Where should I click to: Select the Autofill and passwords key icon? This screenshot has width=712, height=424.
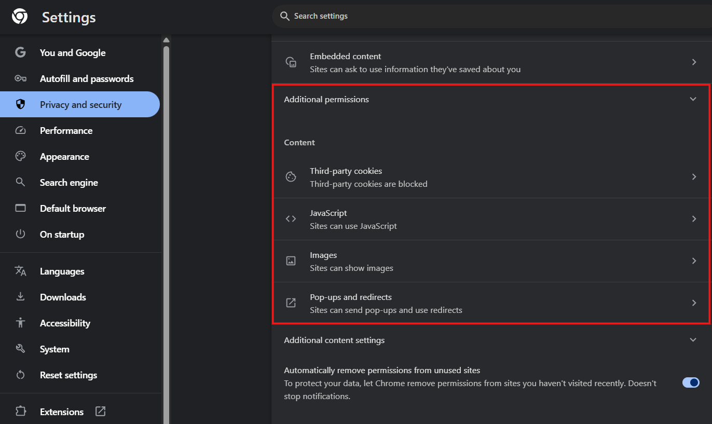pos(20,78)
